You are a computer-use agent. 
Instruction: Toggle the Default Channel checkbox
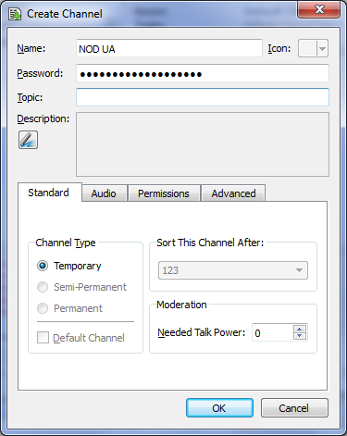43,338
